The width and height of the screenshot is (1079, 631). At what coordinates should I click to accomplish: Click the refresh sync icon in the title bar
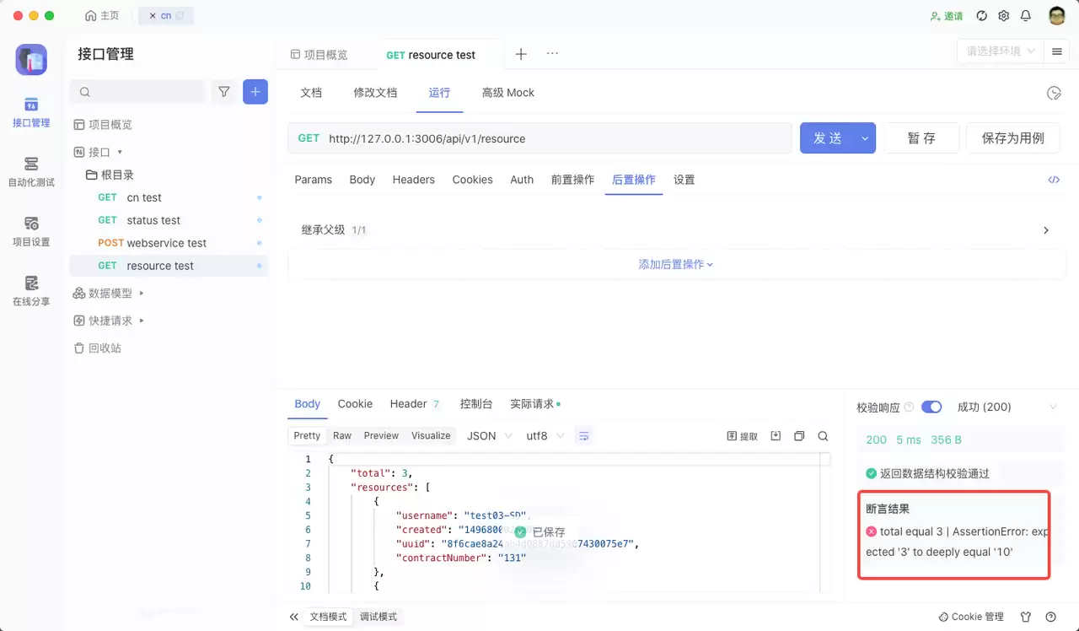[982, 15]
